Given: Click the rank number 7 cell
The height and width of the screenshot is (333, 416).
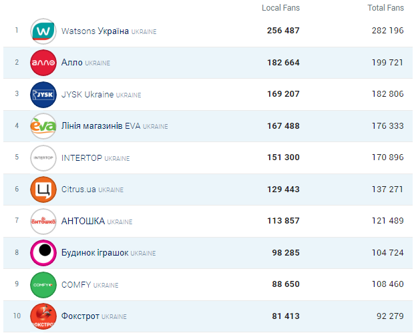Looking at the screenshot, I should point(17,221).
